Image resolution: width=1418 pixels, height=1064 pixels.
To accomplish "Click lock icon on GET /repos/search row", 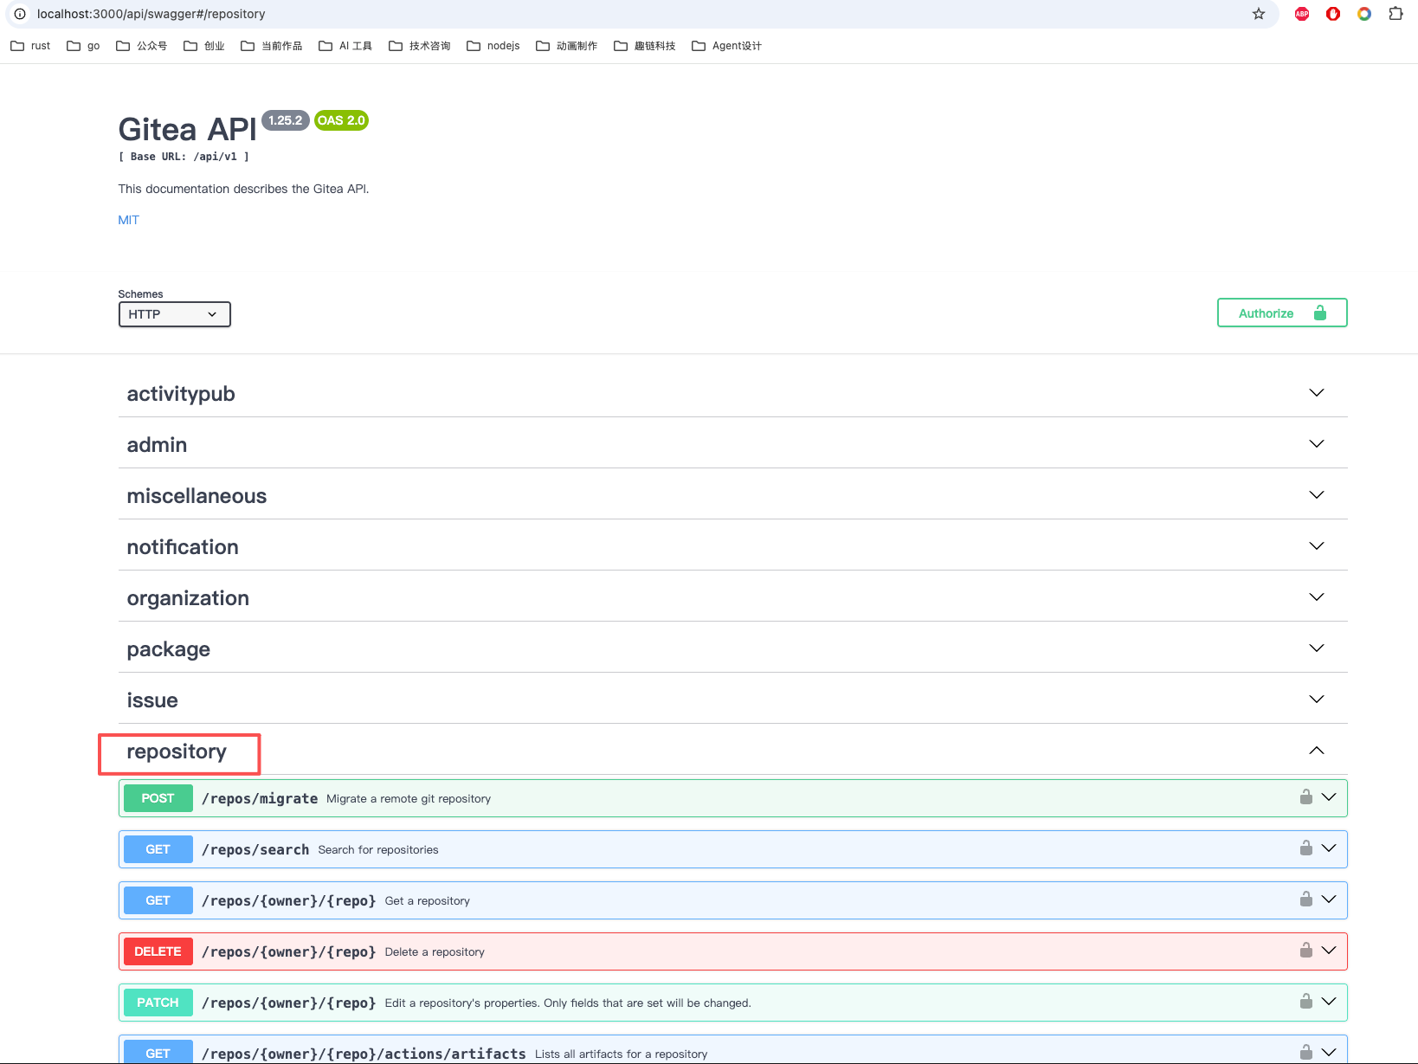I will [1305, 848].
